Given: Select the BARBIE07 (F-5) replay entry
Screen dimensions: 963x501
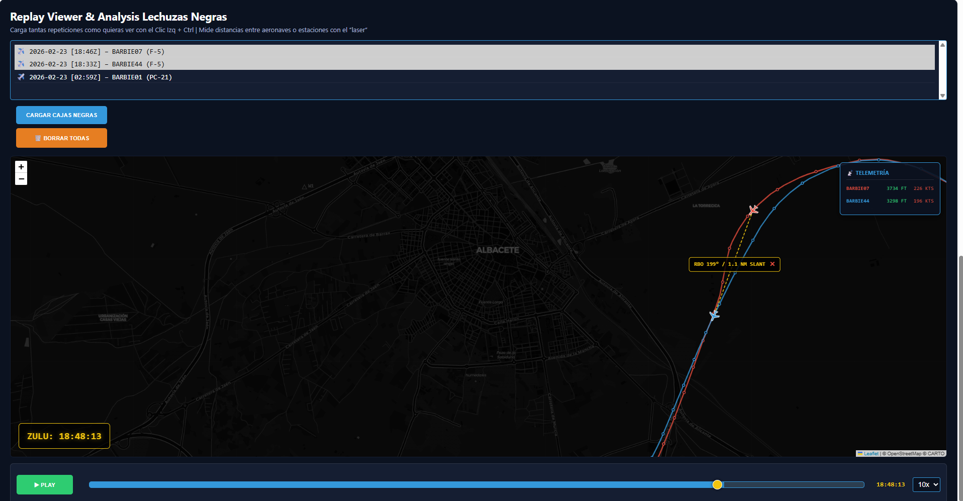Looking at the screenshot, I should (97, 51).
